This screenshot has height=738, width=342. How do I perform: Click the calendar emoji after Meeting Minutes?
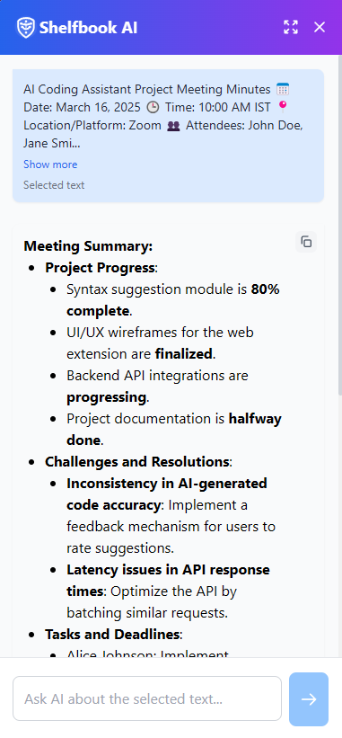pyautogui.click(x=283, y=89)
